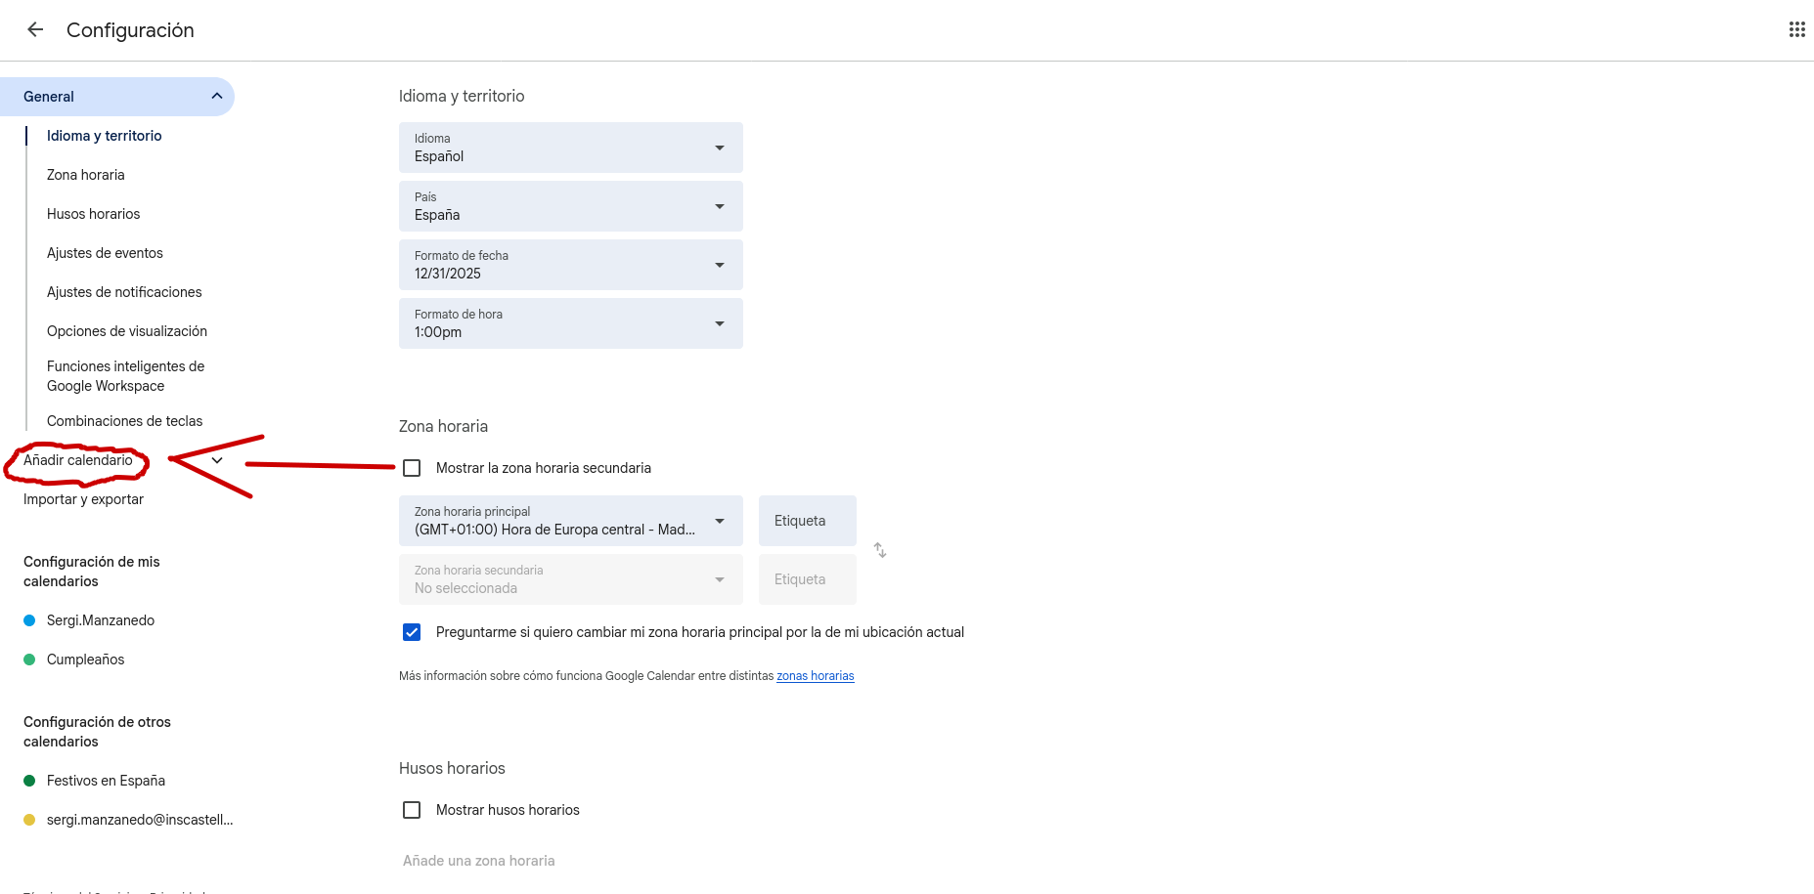Click the dark green dot beside Festivos en España
Image resolution: width=1814 pixels, height=894 pixels.
click(x=29, y=781)
